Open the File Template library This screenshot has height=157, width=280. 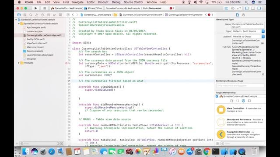[231, 101]
